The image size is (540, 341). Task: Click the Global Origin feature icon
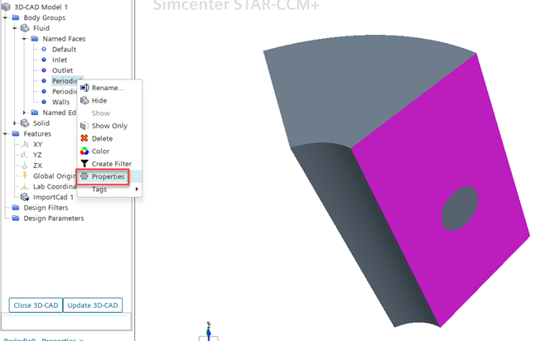(x=25, y=175)
